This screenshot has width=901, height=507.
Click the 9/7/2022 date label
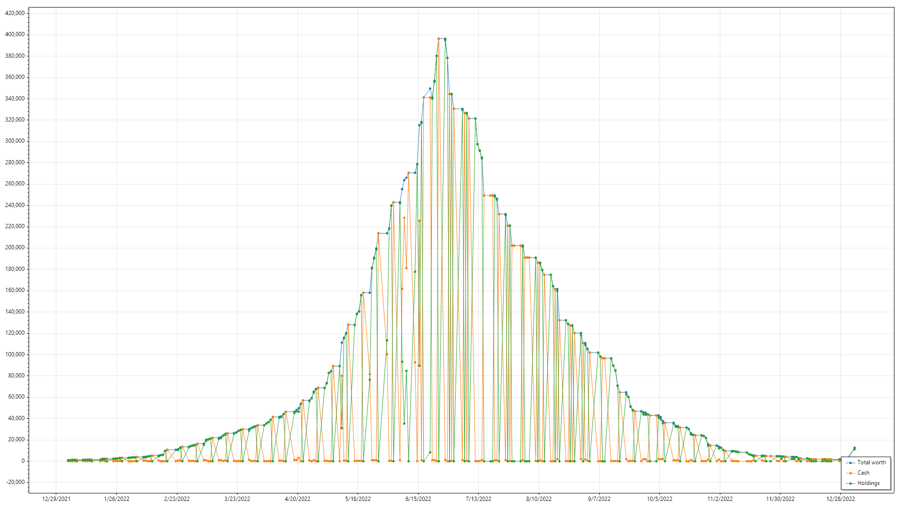tap(599, 499)
